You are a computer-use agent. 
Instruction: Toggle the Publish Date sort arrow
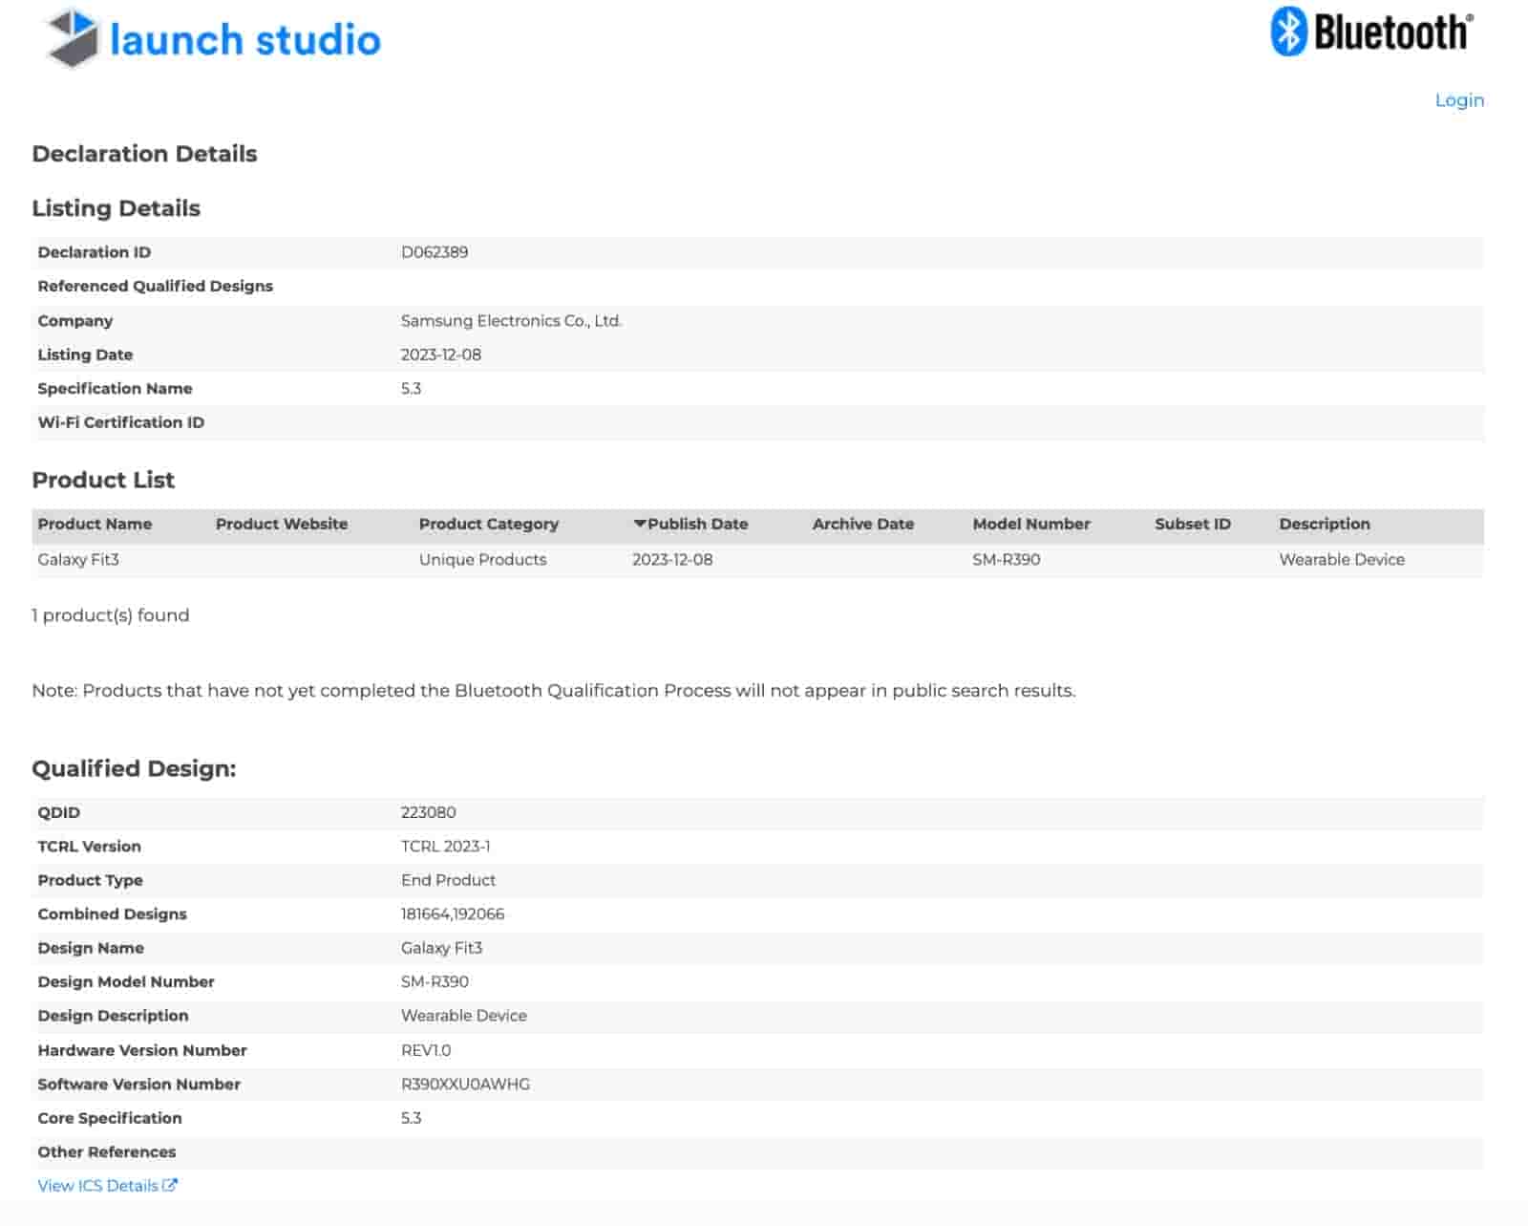[x=640, y=524]
